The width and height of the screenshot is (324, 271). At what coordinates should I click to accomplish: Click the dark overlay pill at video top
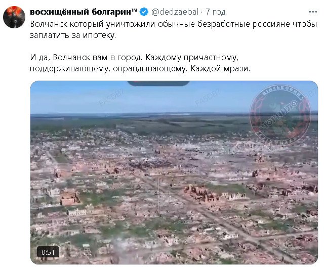click(158, 83)
